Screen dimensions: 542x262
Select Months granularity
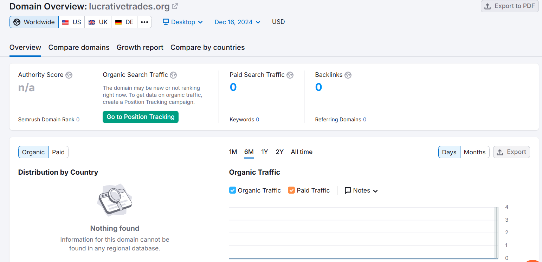click(475, 152)
